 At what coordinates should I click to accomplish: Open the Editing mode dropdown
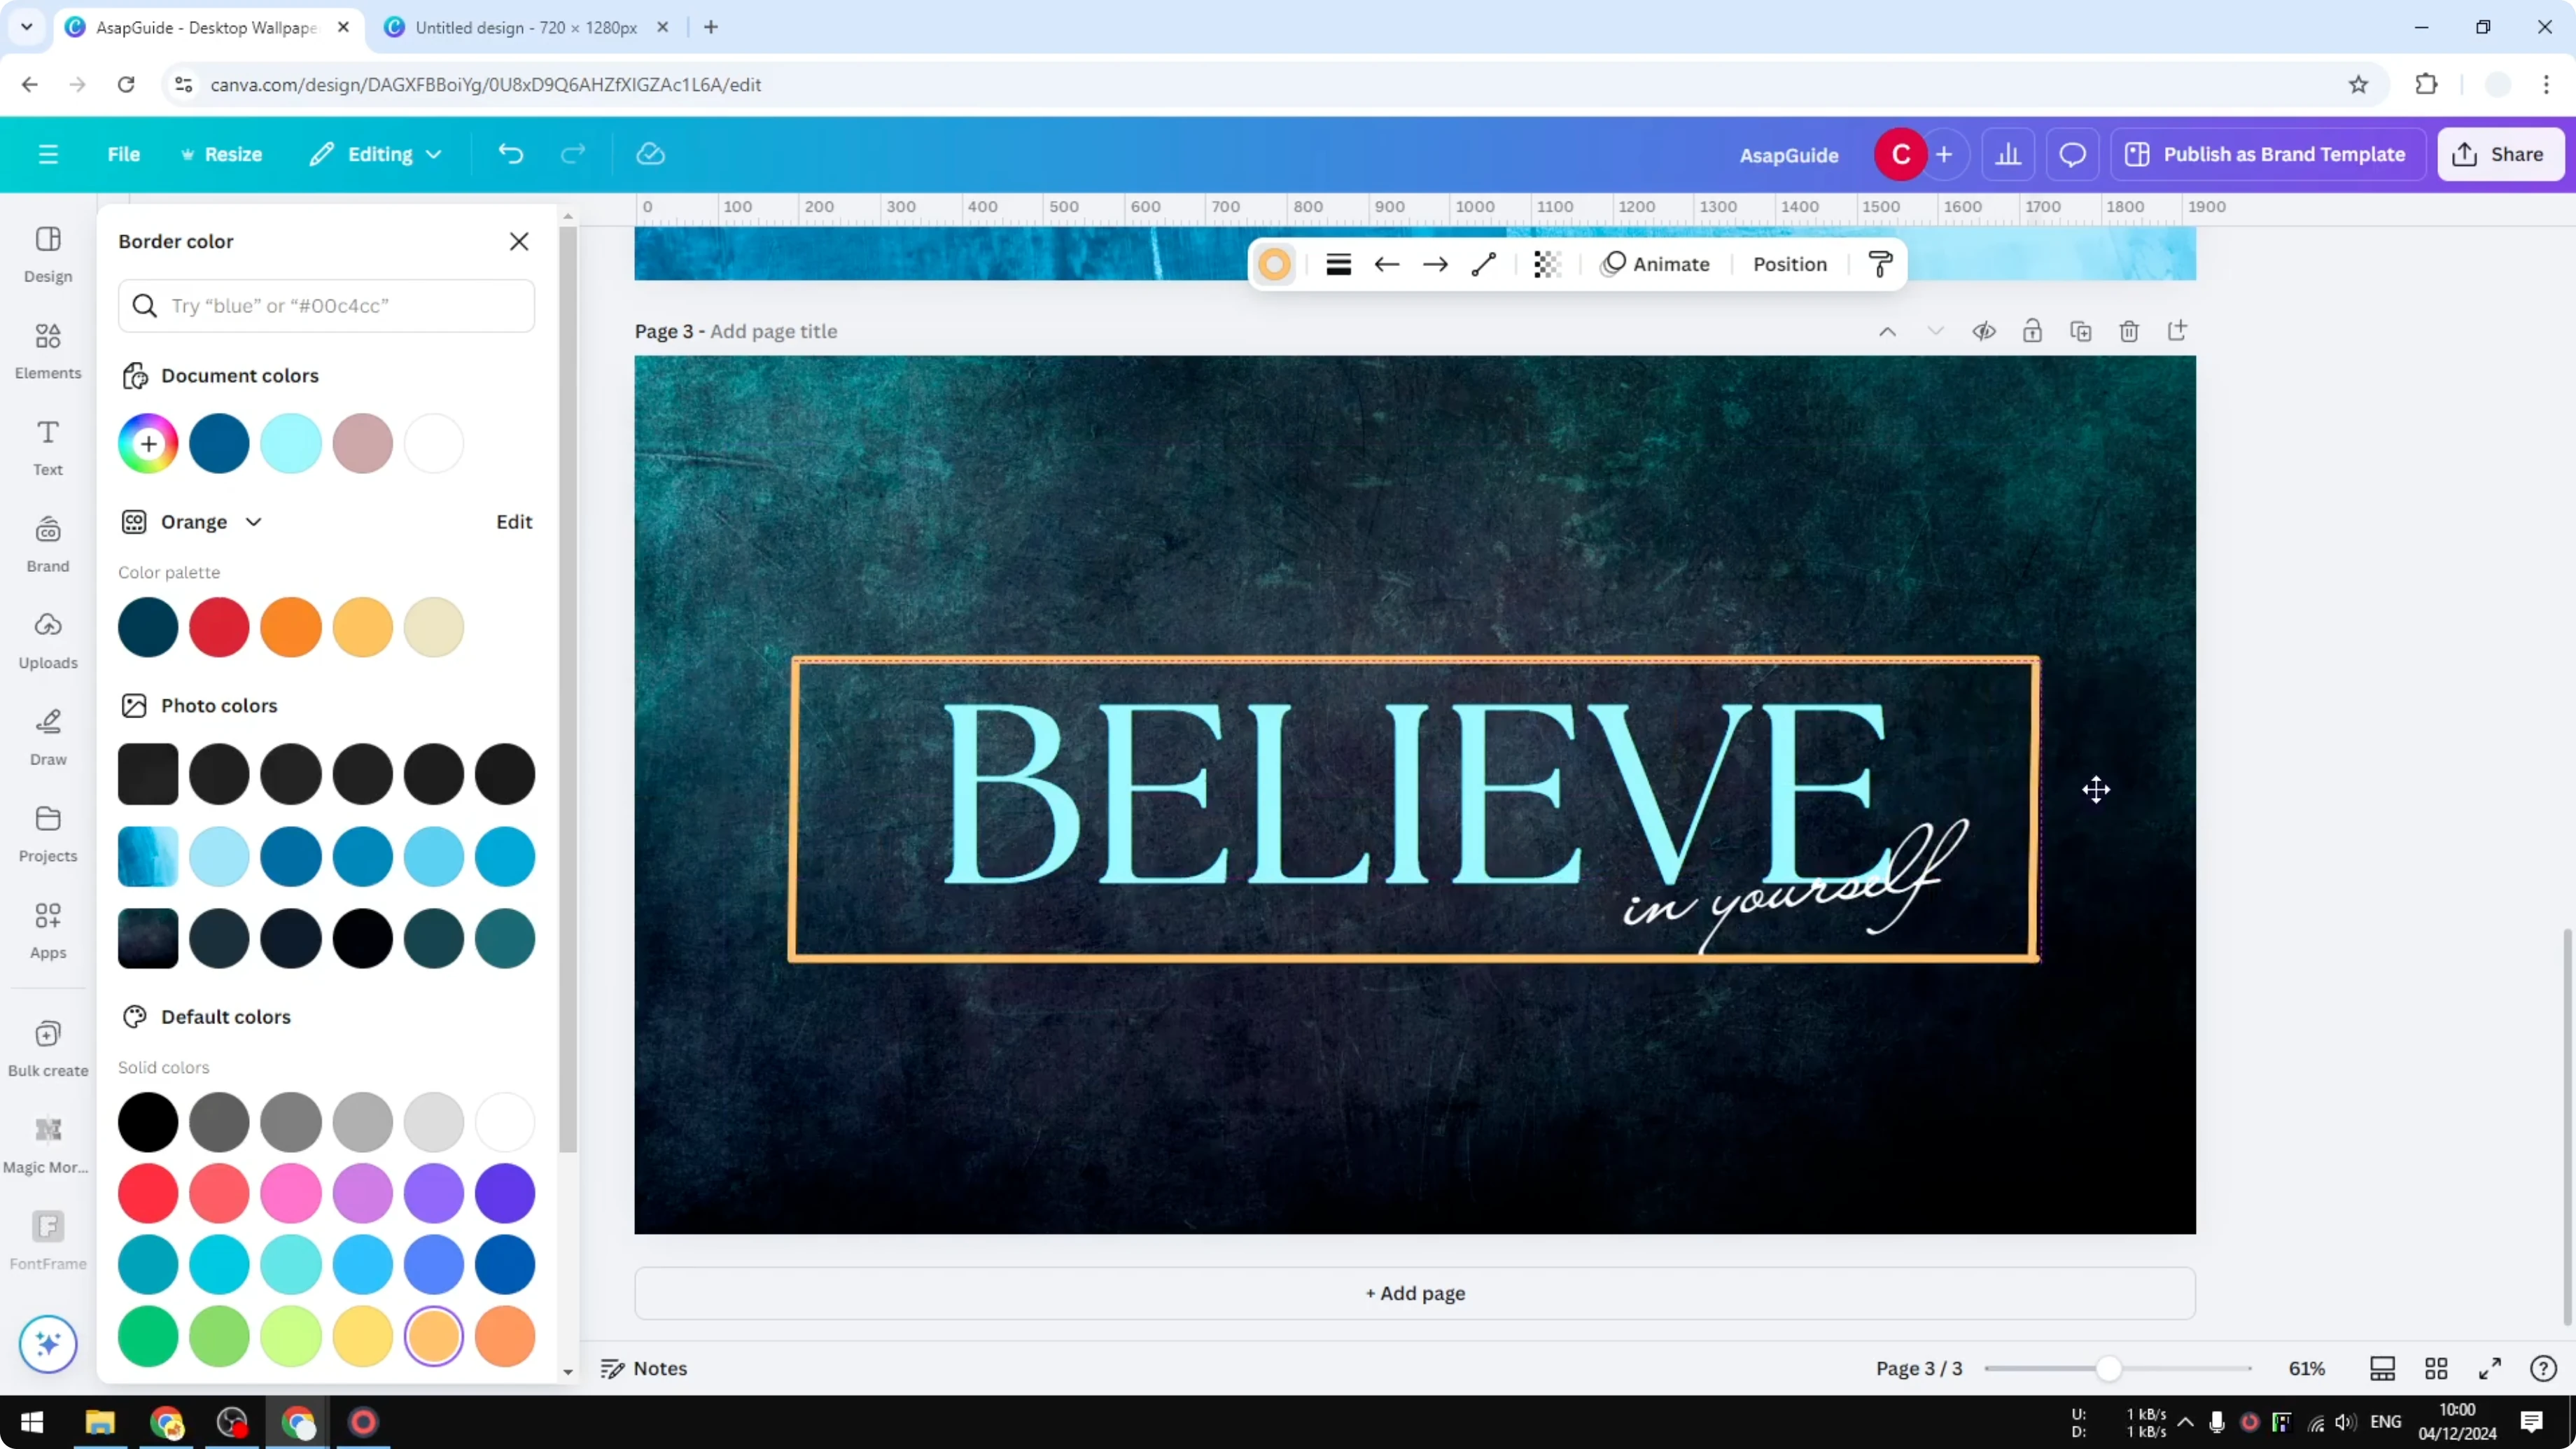(x=375, y=154)
